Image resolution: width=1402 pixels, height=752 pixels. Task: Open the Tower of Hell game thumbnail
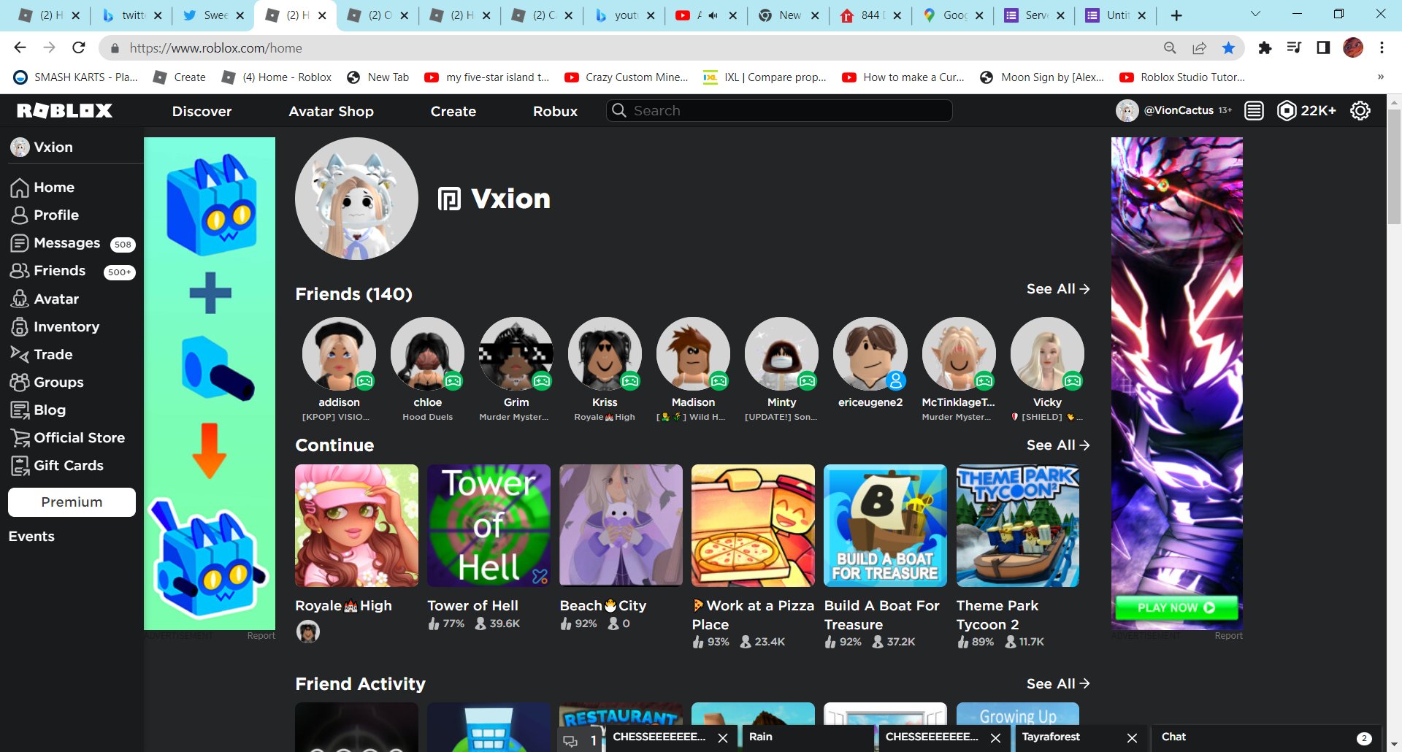pyautogui.click(x=489, y=526)
